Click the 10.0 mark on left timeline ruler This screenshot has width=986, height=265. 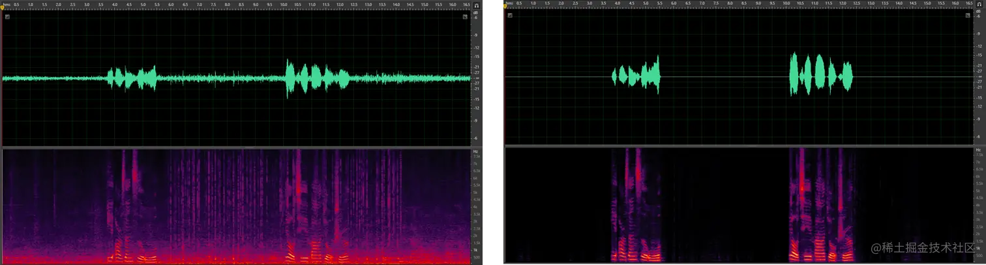283,4
